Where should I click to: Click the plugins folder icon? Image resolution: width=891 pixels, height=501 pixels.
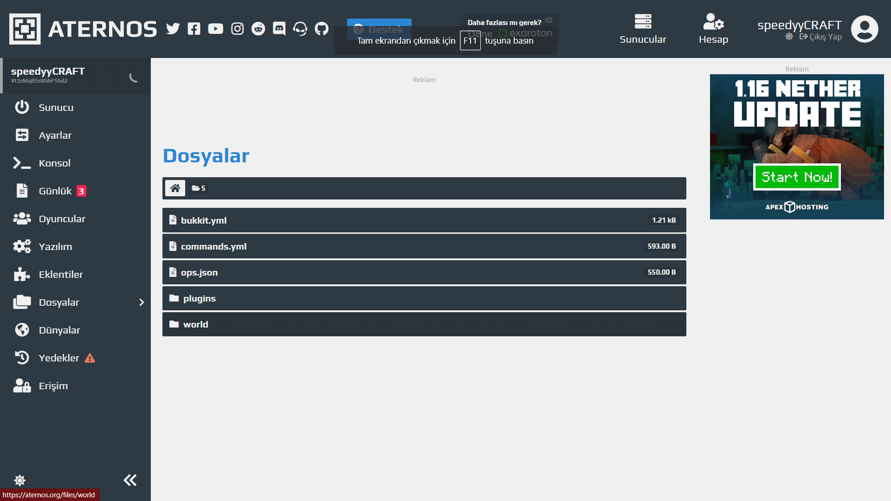[x=174, y=298]
